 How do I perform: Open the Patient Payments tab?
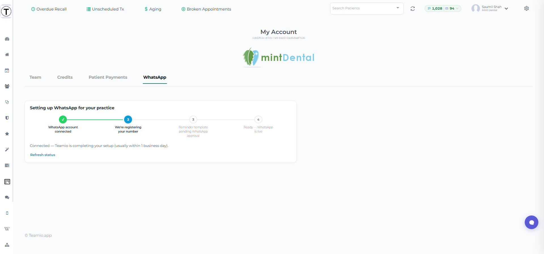[108, 77]
